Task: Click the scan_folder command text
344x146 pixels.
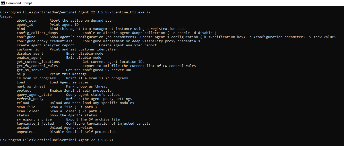Action: [28, 111]
